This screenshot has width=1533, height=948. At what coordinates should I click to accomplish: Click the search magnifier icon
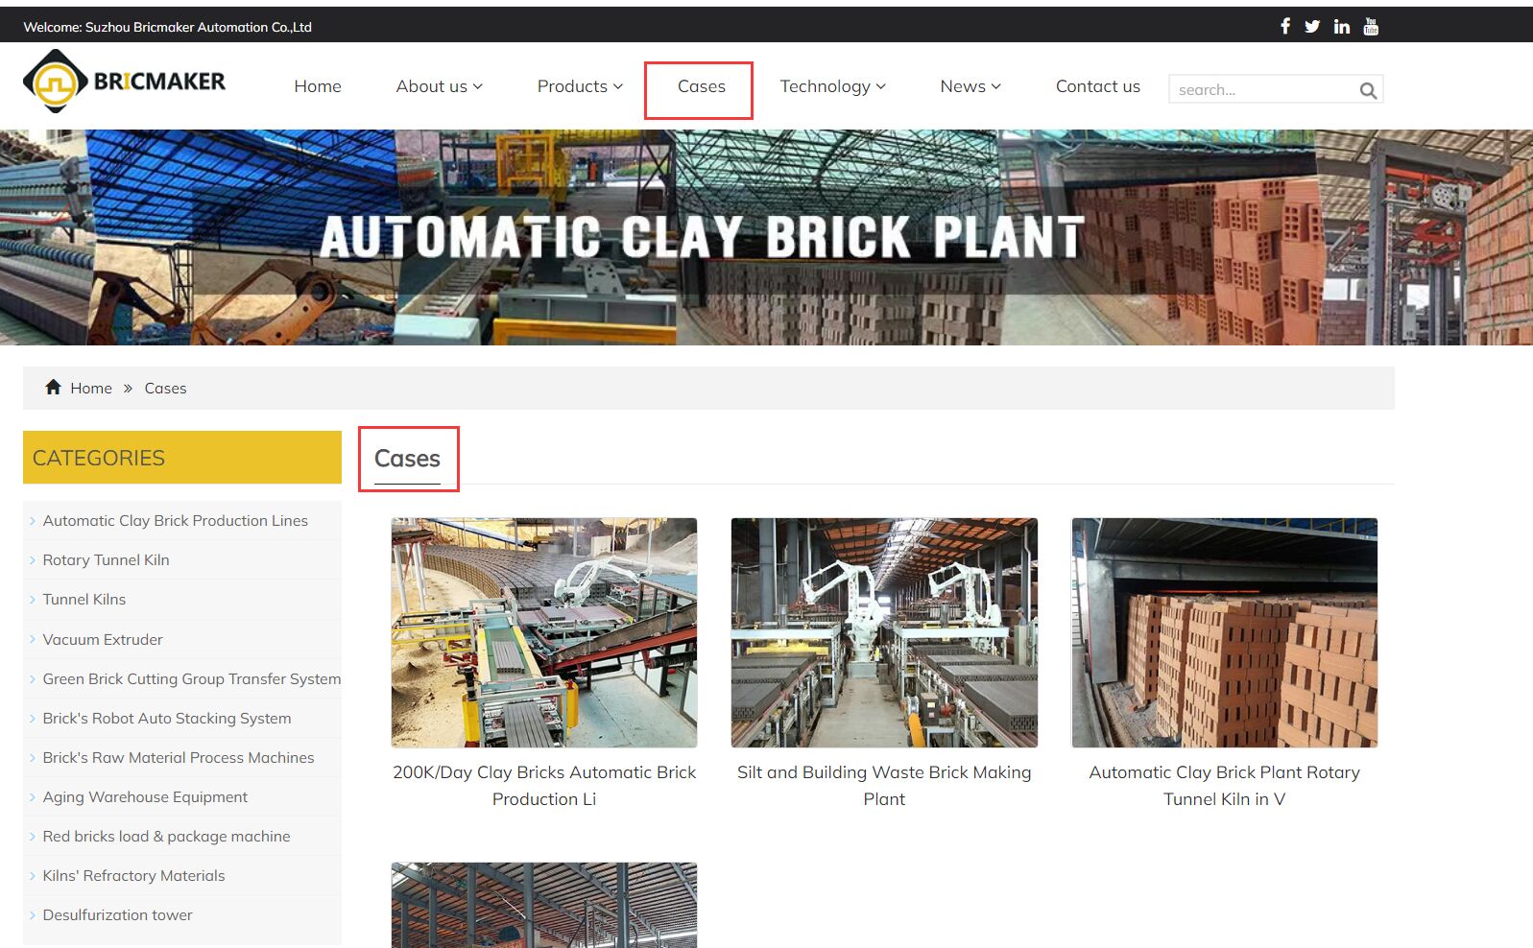(x=1368, y=90)
